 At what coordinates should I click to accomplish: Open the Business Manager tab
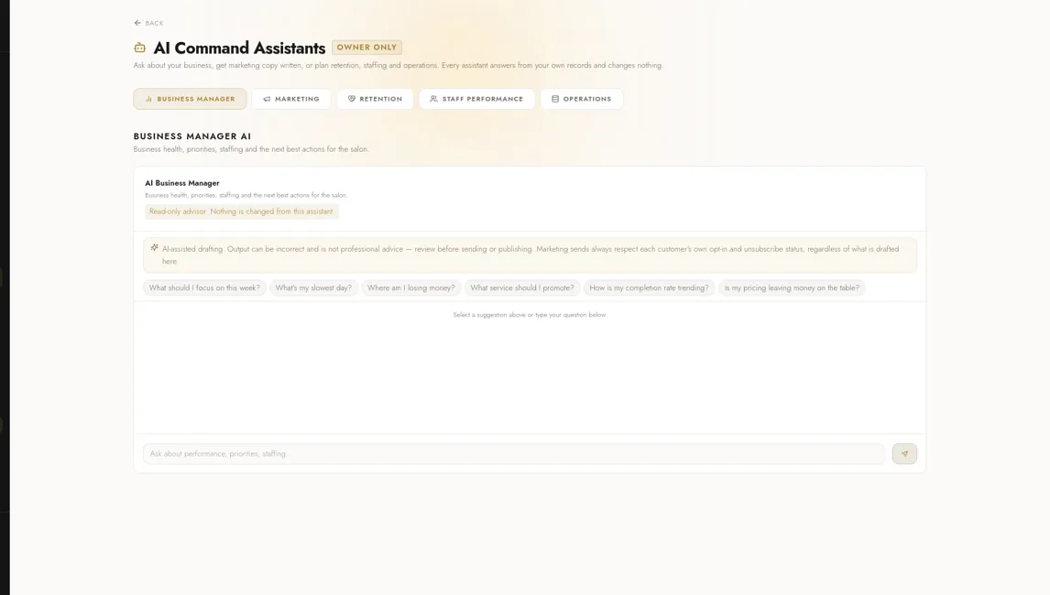pos(190,99)
